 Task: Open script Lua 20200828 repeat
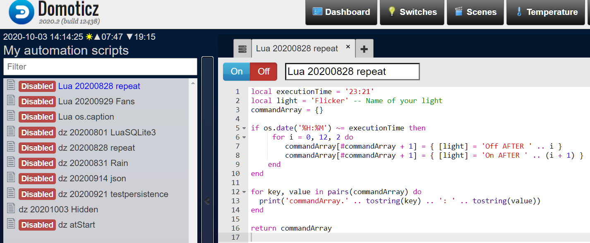tap(99, 86)
